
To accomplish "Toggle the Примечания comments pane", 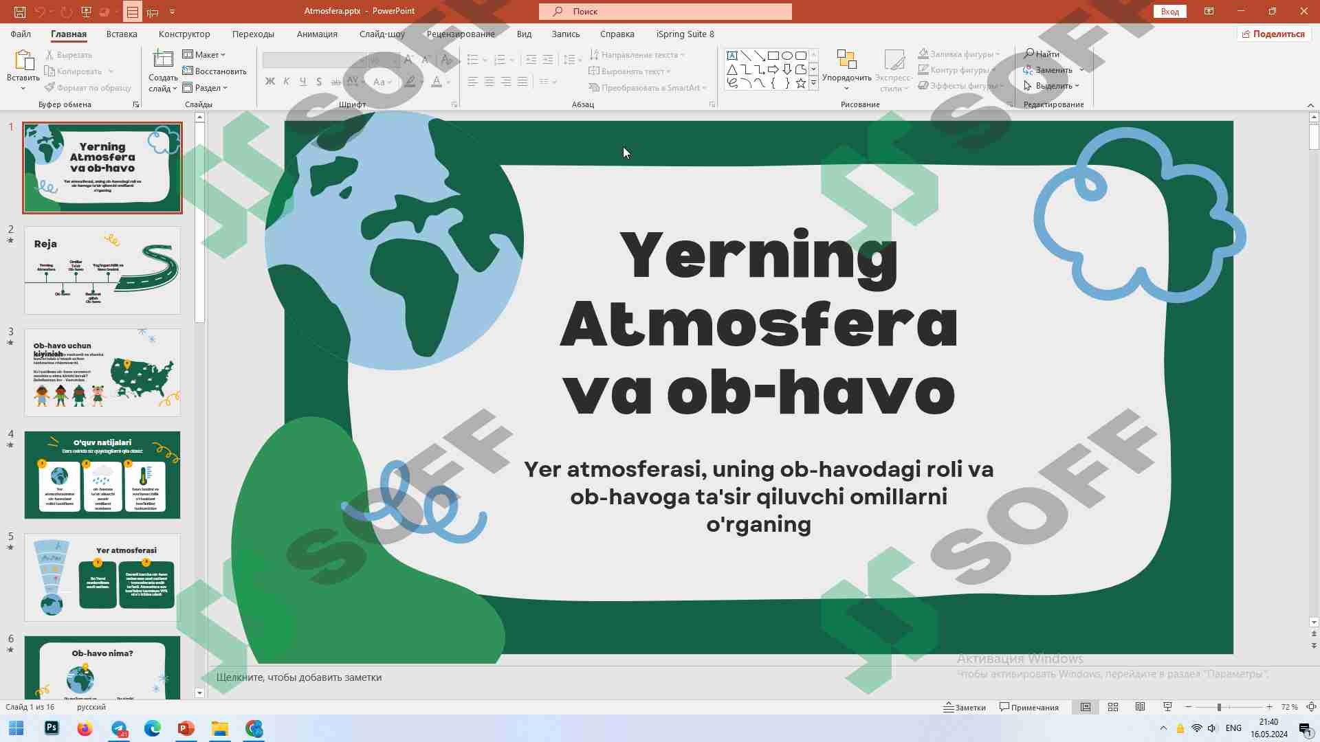I will click(1029, 707).
